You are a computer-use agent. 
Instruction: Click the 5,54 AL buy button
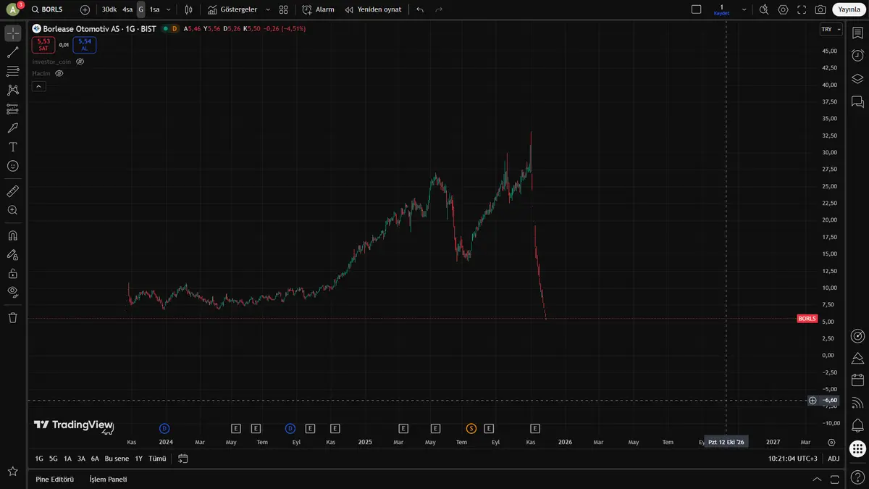pyautogui.click(x=85, y=44)
